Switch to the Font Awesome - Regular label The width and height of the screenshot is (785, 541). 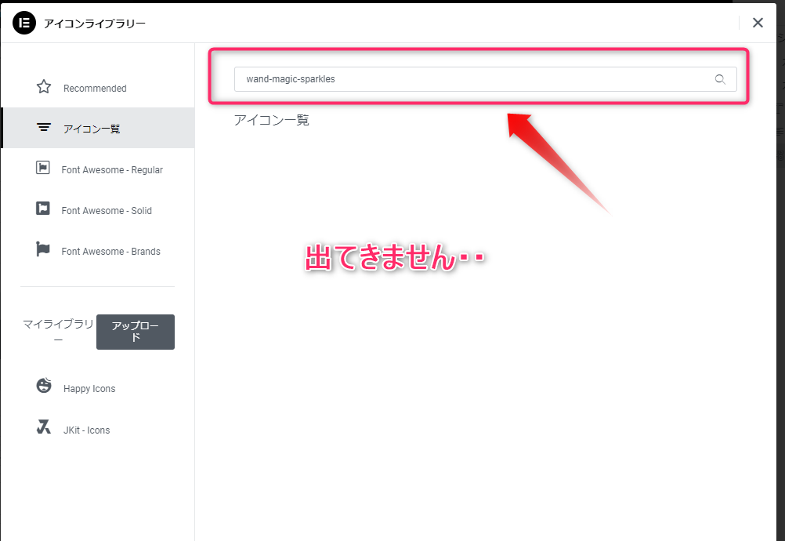pyautogui.click(x=112, y=170)
